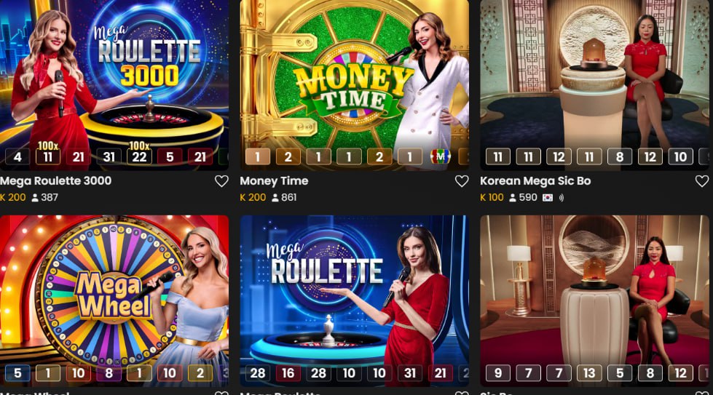This screenshot has width=713, height=395.
Task: Click the M badge in Money Time results
Action: click(x=440, y=156)
